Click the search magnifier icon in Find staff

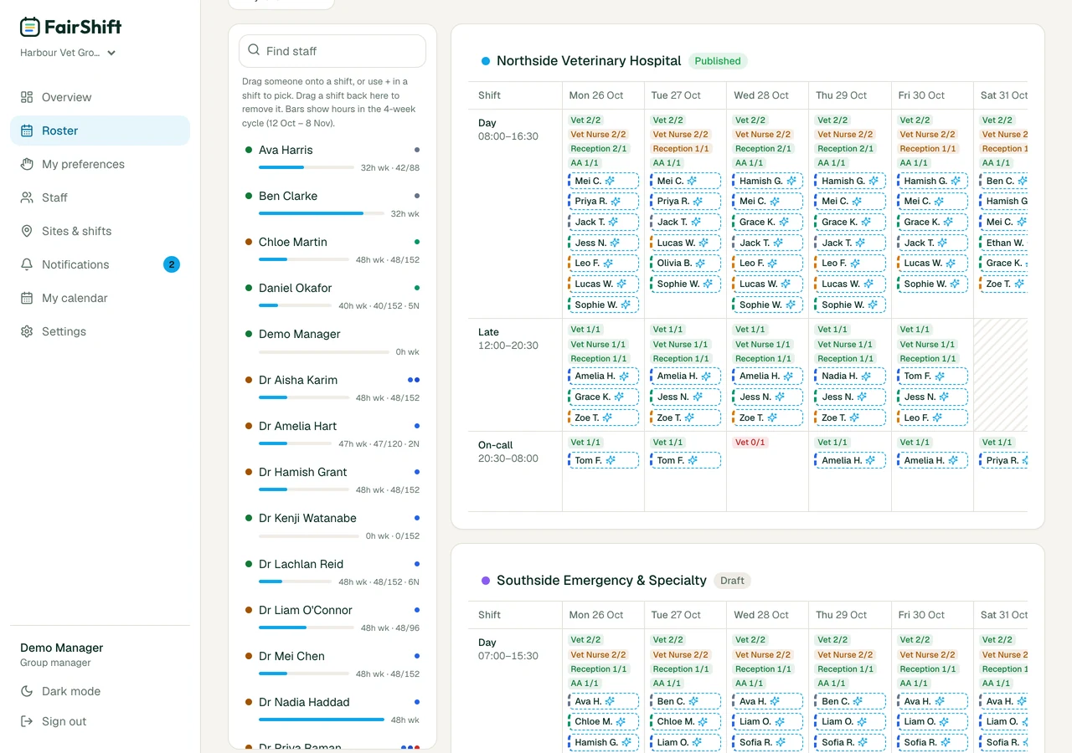254,50
